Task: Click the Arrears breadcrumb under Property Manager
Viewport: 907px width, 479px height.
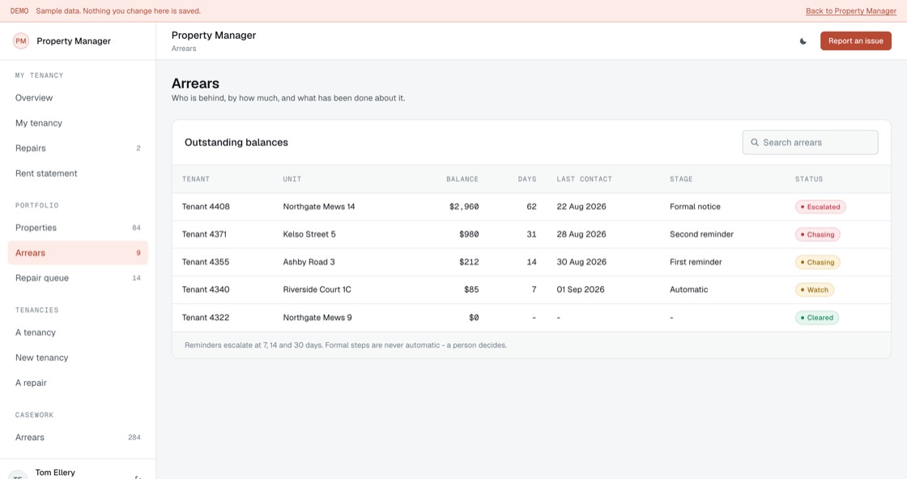Action: (x=183, y=49)
